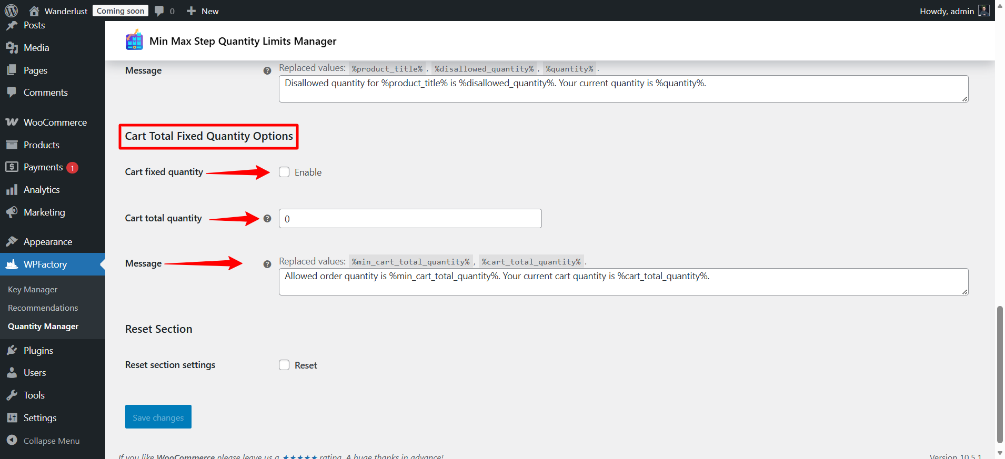The width and height of the screenshot is (1005, 459).
Task: Click the Posts pin icon in sidebar
Action: [x=12, y=25]
